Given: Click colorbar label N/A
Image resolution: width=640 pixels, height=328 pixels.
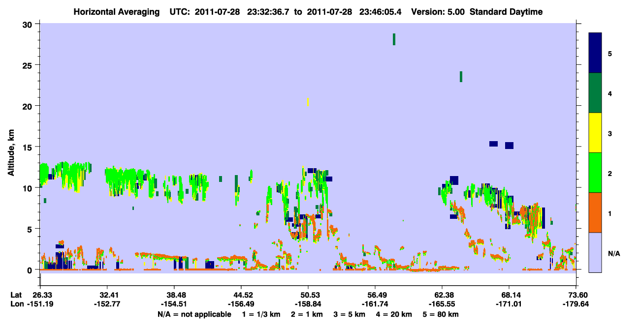Looking at the screenshot, I should pos(613,253).
